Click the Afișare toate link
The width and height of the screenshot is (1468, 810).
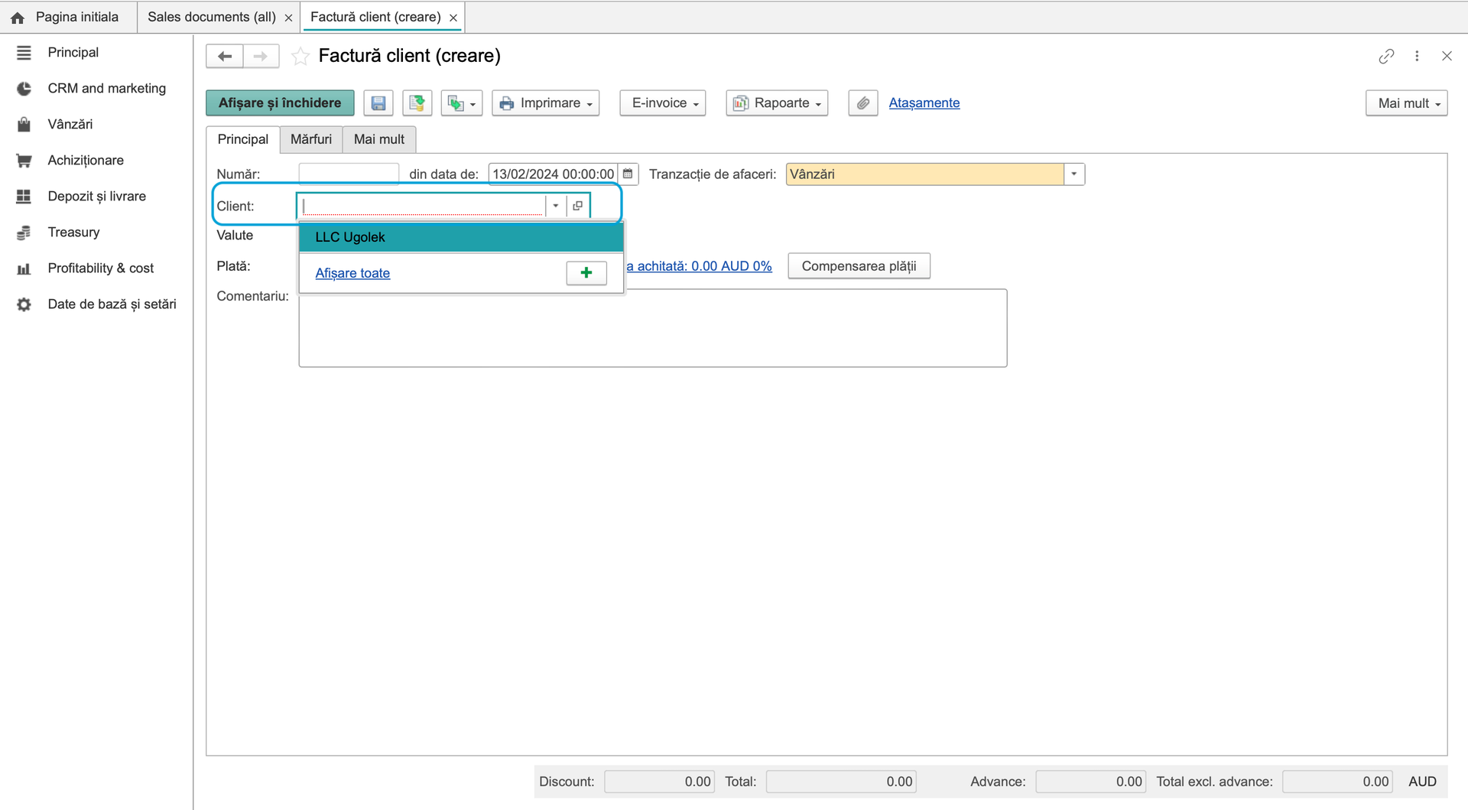352,273
